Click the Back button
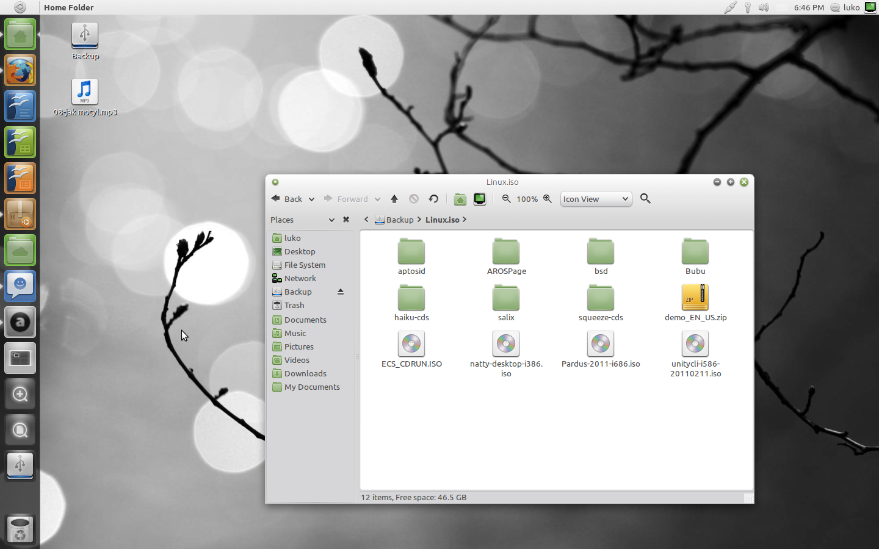Image resolution: width=879 pixels, height=549 pixels. pos(287,199)
